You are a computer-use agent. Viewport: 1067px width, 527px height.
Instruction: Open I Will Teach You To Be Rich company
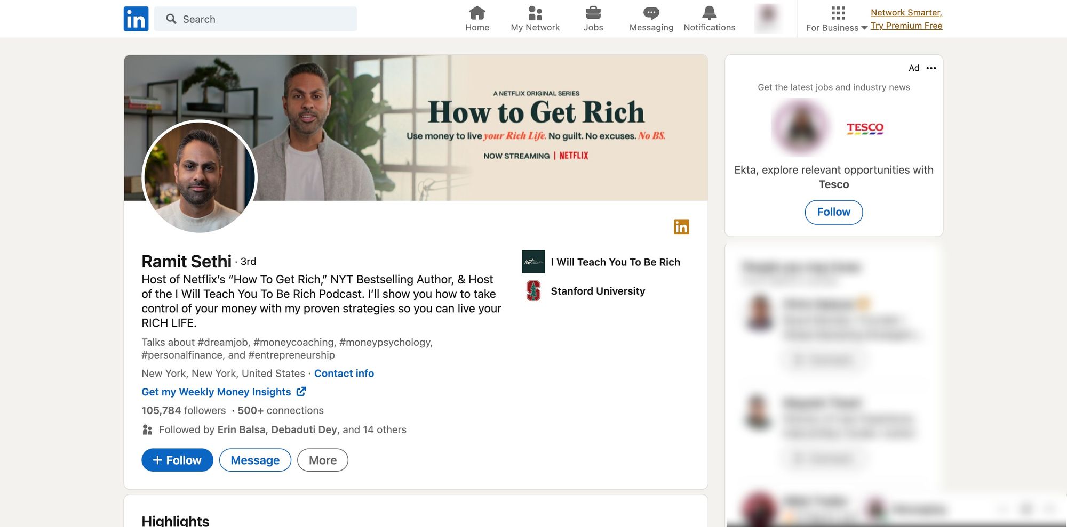(615, 262)
